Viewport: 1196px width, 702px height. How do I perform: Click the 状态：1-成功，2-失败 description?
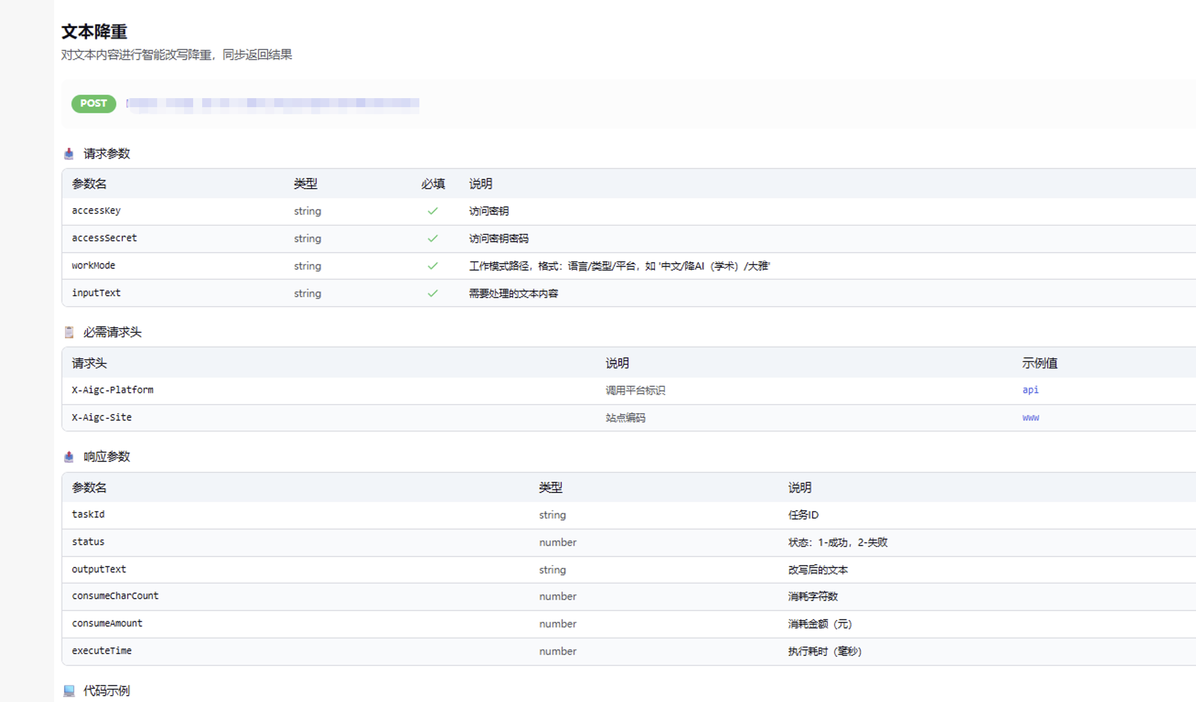tap(838, 543)
